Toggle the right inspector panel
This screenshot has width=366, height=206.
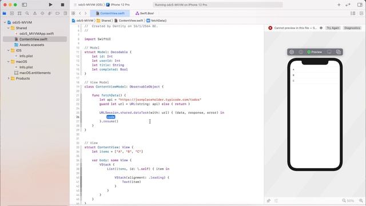click(360, 5)
